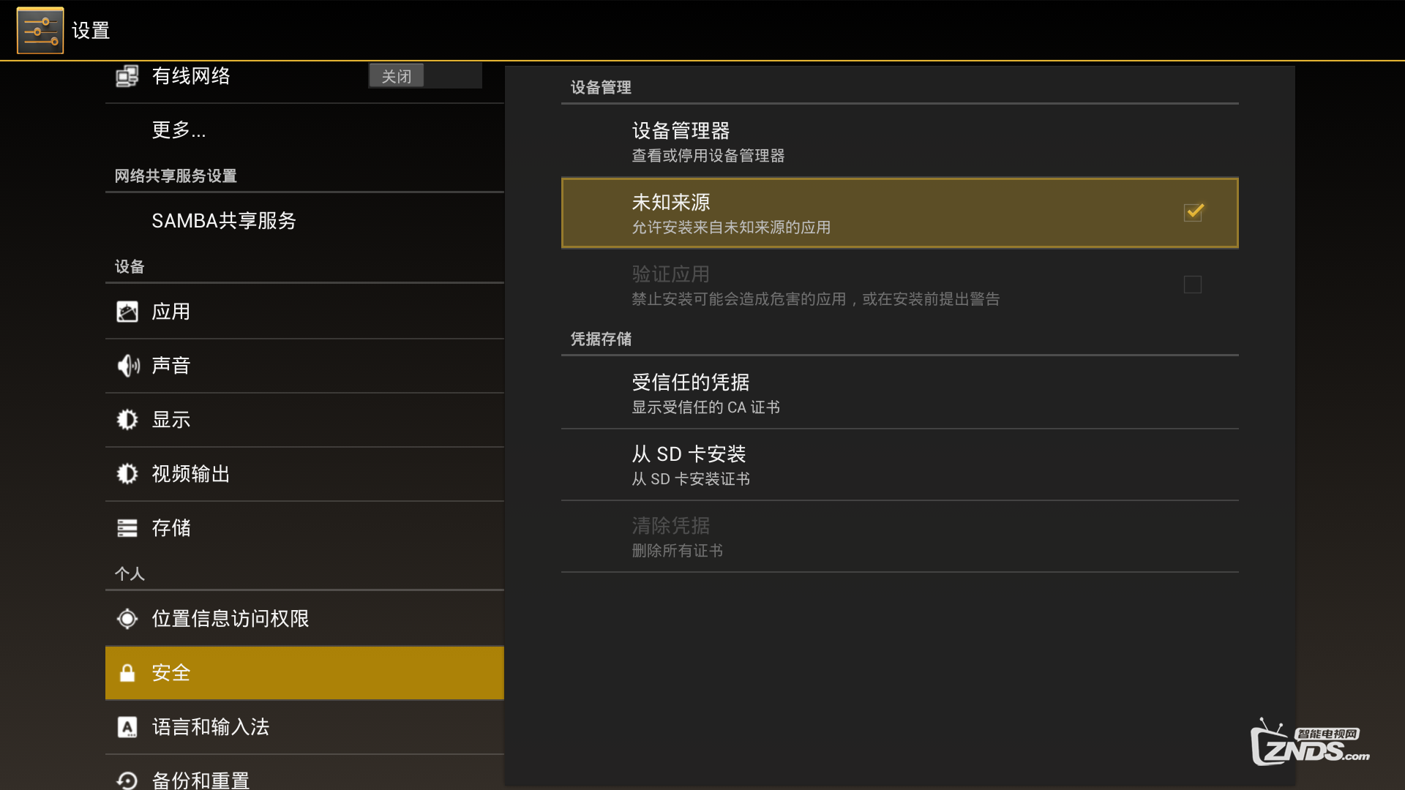Select 应用 in the settings list
Image resolution: width=1405 pixels, height=790 pixels.
(304, 312)
